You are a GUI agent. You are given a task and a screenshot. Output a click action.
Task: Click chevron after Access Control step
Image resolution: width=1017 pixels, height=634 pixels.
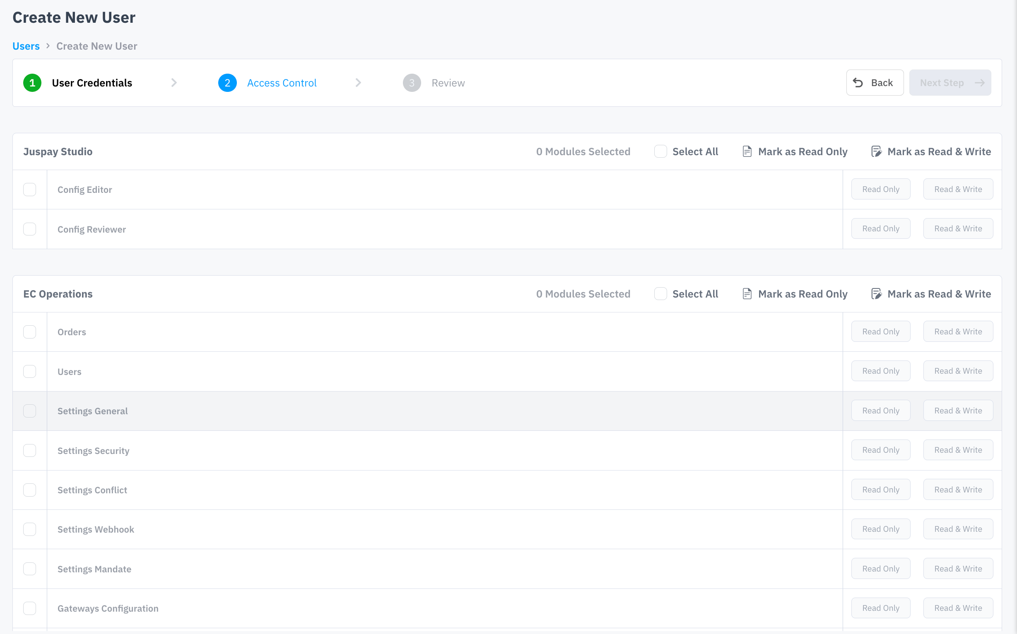pyautogui.click(x=358, y=83)
